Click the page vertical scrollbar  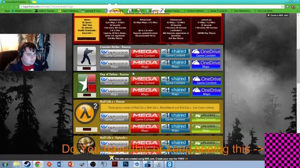pos(298,66)
